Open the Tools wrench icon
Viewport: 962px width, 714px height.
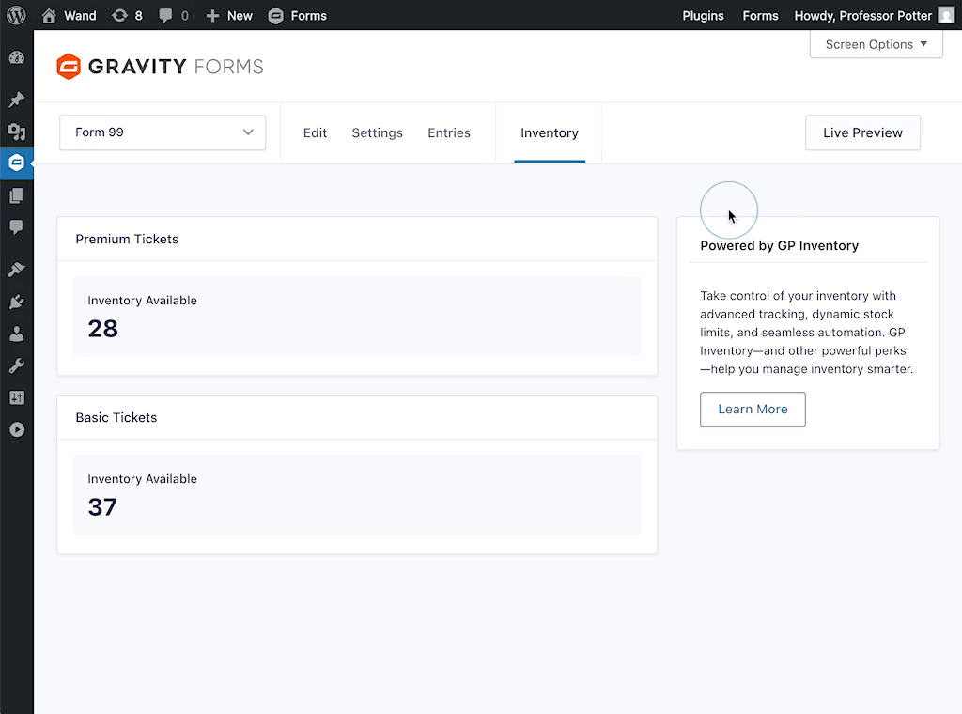tap(16, 365)
